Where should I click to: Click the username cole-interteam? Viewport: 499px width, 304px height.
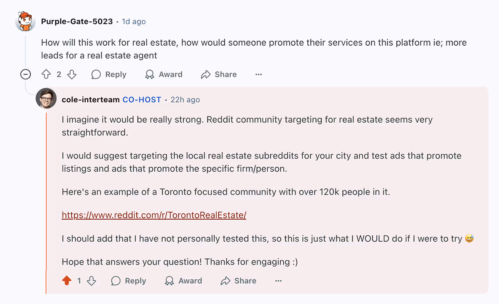coord(91,99)
